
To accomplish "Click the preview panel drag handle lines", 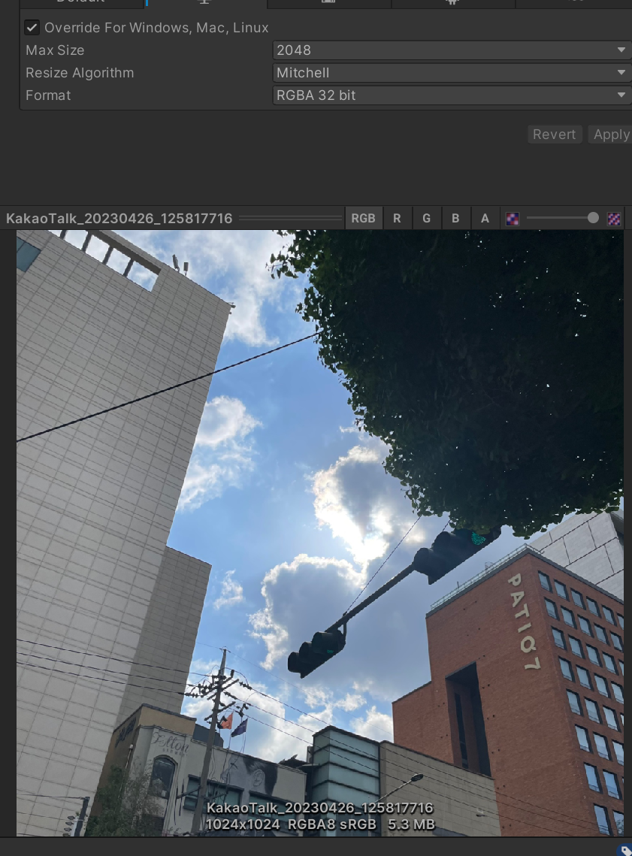I will pyautogui.click(x=290, y=219).
